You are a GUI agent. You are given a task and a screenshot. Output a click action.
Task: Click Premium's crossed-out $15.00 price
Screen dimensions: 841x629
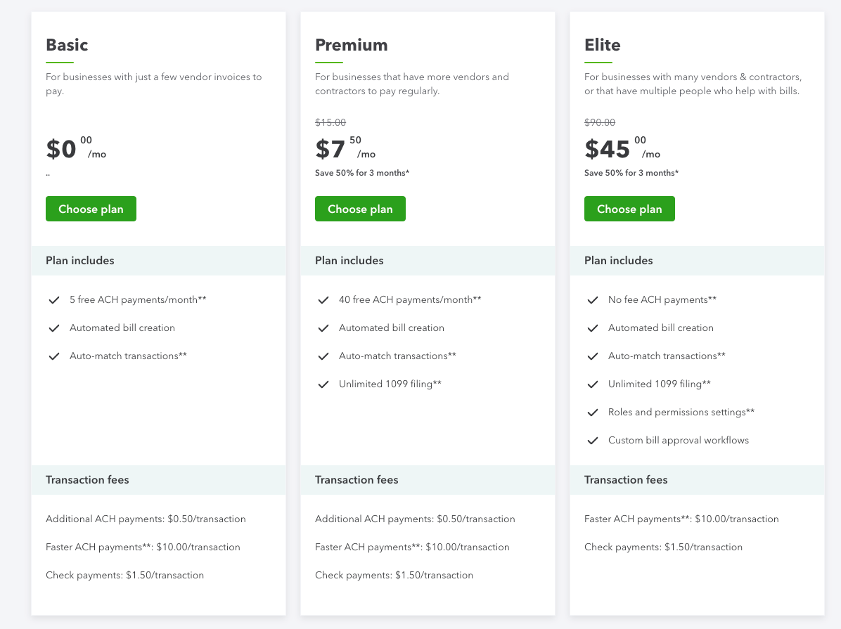[330, 122]
